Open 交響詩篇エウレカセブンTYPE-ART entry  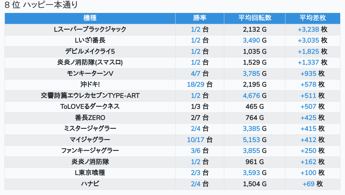(x=90, y=96)
